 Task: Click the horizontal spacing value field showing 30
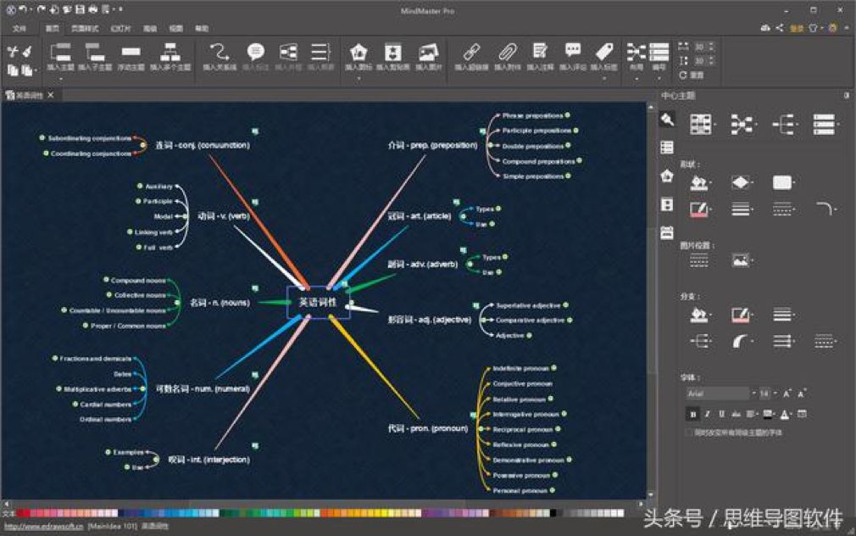[699, 47]
